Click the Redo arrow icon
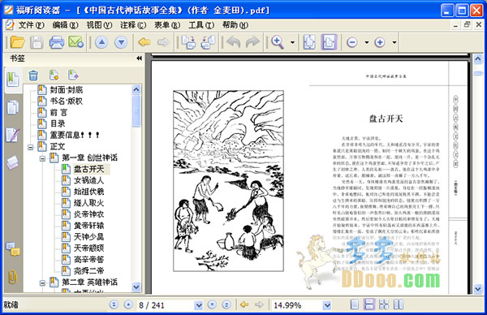Screen dimensions: 487x315 pyautogui.click(x=252, y=42)
